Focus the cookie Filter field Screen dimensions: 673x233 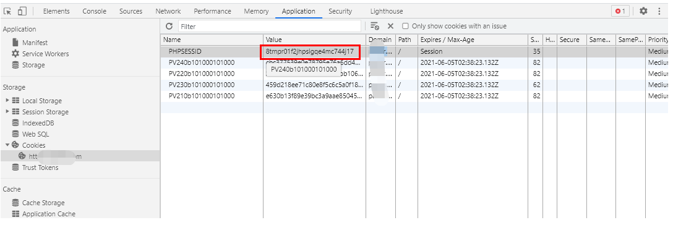[x=270, y=26]
